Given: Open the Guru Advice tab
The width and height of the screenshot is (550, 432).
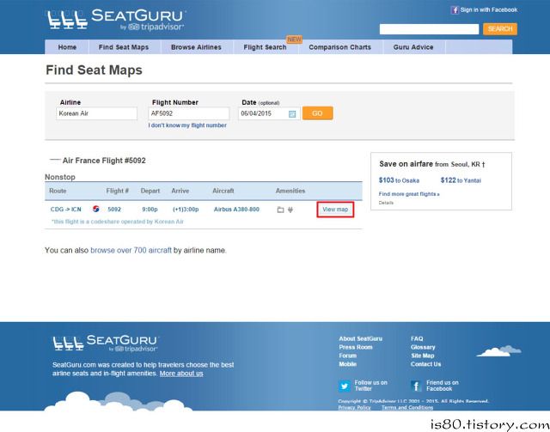Looking at the screenshot, I should 413,47.
